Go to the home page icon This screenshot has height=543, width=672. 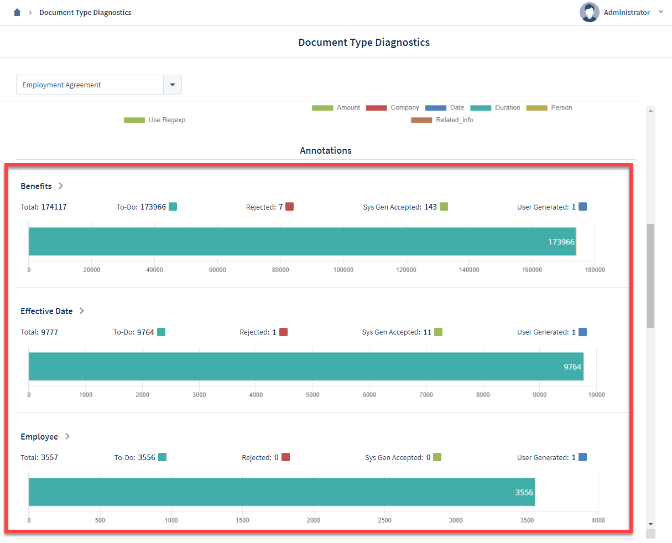click(17, 12)
